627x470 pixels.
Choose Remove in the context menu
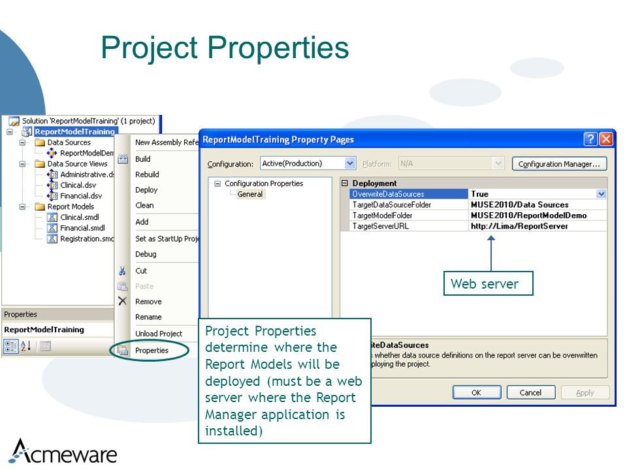pyautogui.click(x=148, y=302)
